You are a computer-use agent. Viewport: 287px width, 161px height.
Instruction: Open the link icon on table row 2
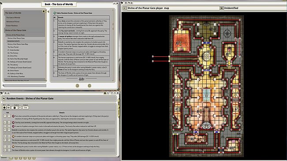(13, 122)
